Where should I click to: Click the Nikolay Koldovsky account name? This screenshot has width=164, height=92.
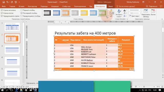tap(133, 2)
